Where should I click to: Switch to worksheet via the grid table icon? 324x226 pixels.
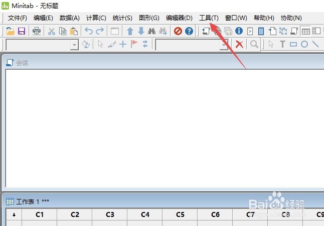coord(305,31)
